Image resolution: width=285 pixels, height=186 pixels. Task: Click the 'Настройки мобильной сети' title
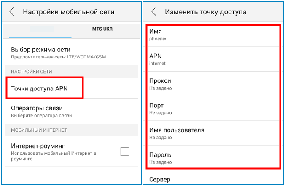(69, 12)
